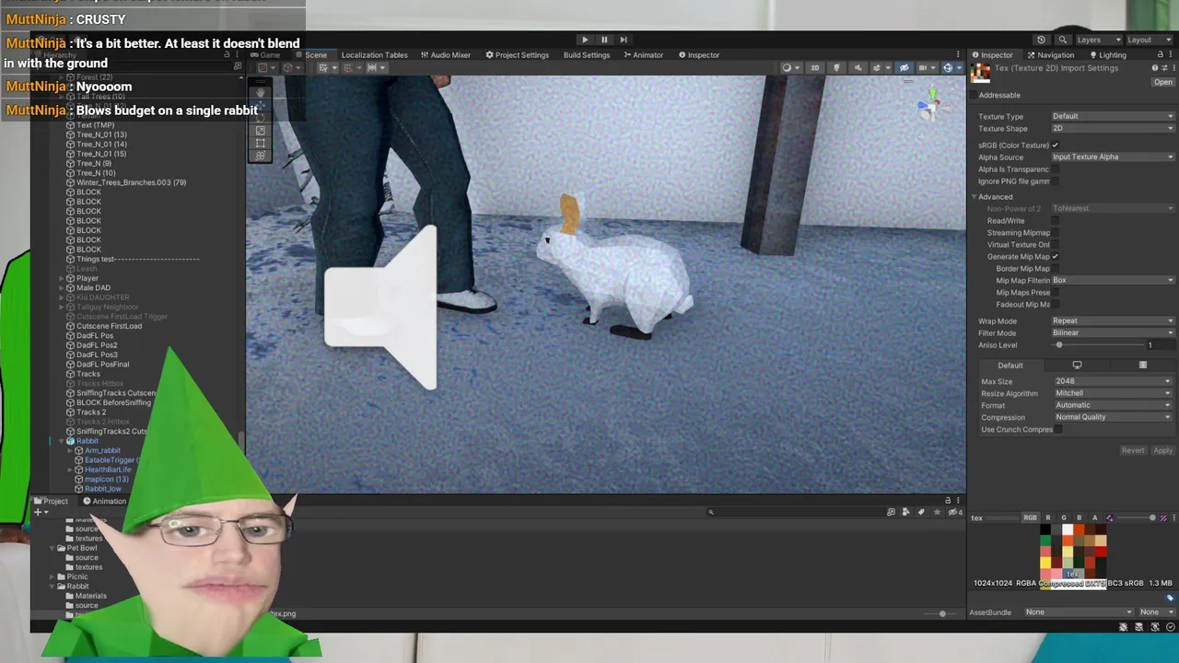Enable Use Crunch Compression checkbox

[1058, 429]
